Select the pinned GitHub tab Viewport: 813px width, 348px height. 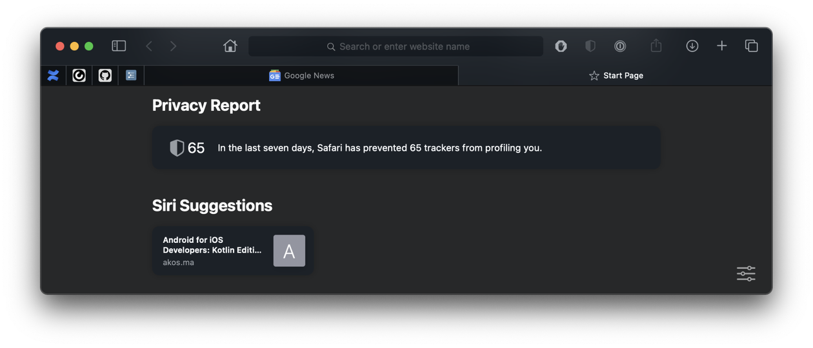pos(105,75)
